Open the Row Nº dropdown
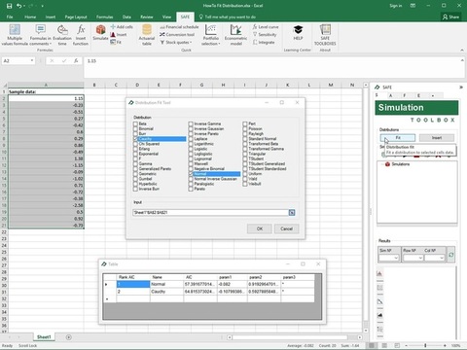Image resolution: width=467 pixels, height=350 pixels. tap(420, 258)
